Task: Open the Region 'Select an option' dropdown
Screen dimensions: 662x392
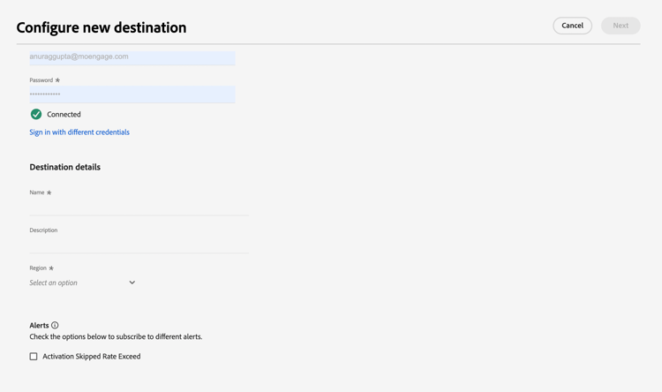Action: tap(82, 283)
